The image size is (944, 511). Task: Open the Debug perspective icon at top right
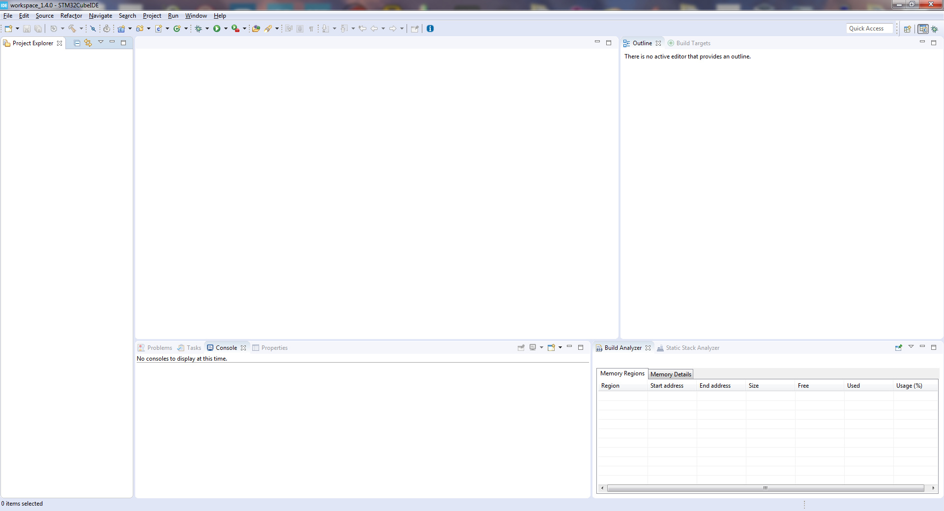pyautogui.click(x=935, y=29)
